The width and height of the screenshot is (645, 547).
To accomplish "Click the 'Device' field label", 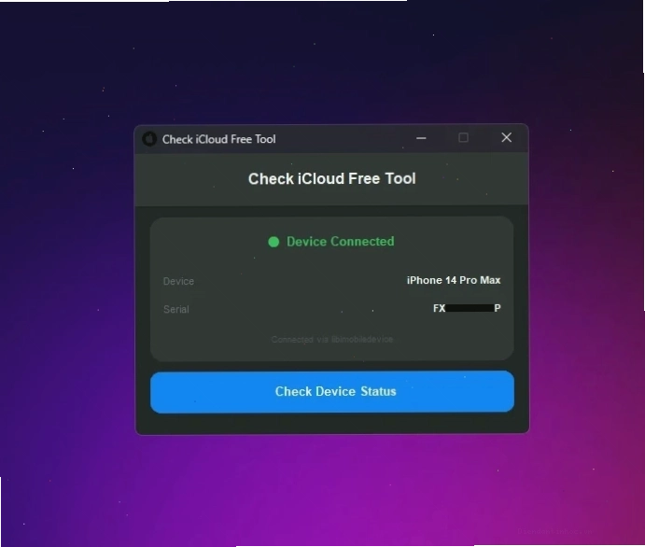I will [x=178, y=281].
